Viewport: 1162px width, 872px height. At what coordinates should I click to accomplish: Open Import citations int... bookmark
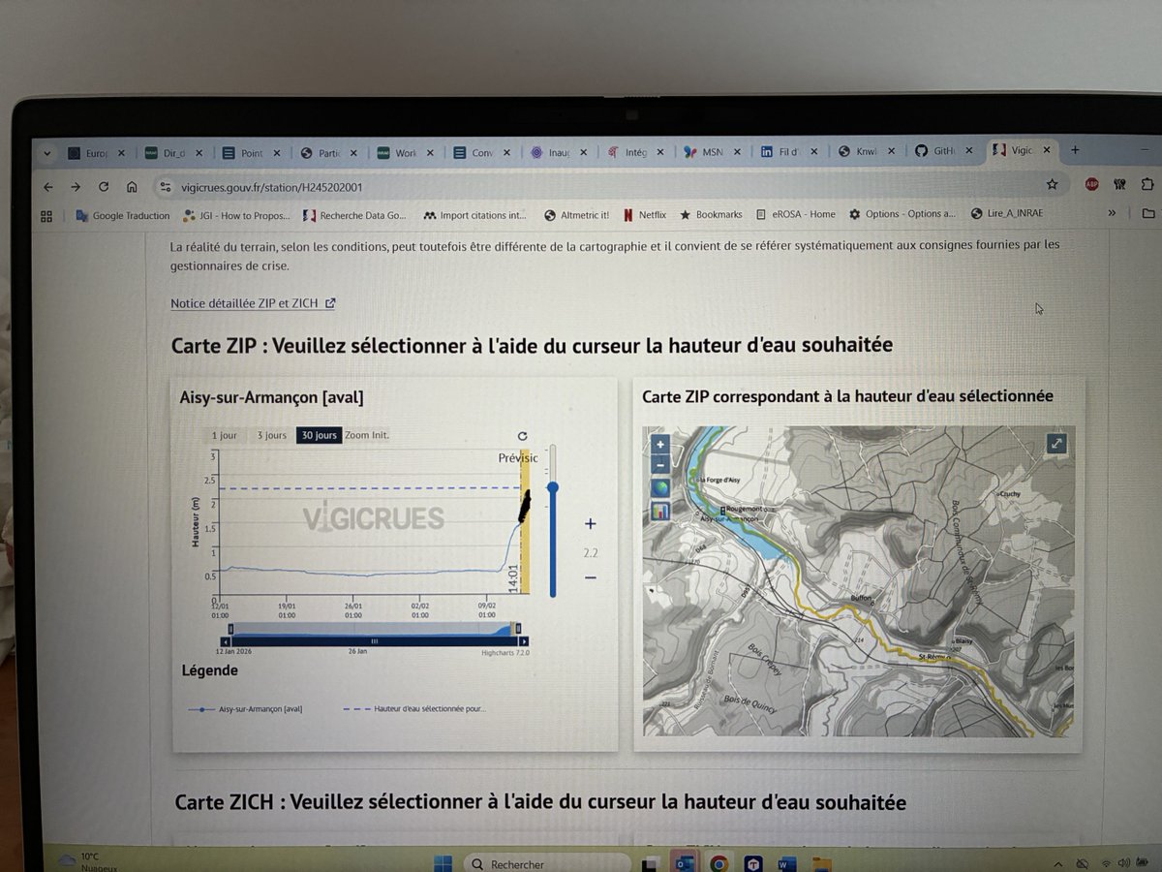(474, 215)
